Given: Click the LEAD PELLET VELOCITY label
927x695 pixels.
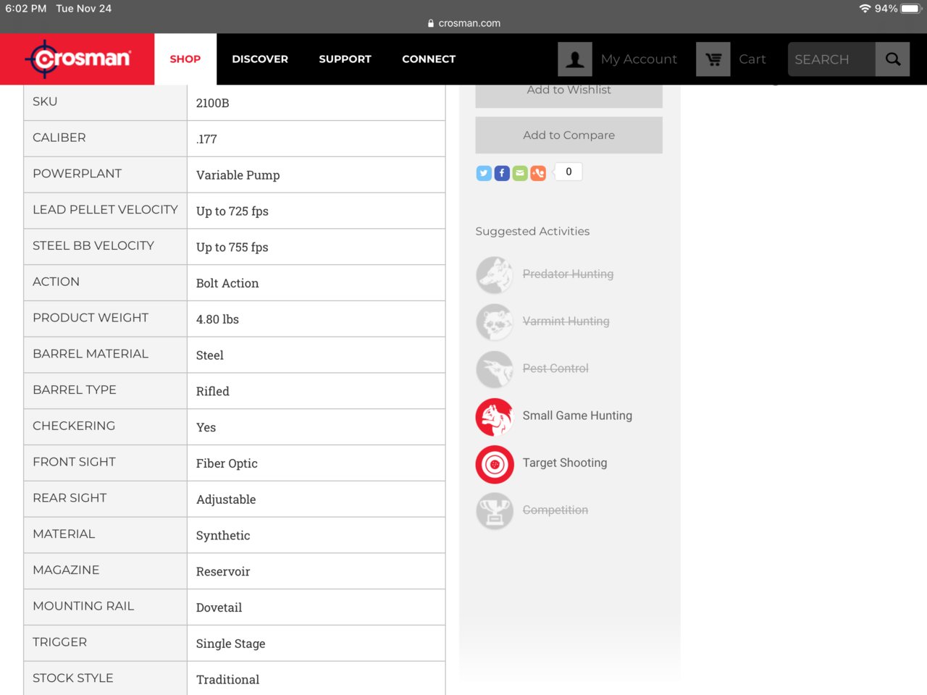Looking at the screenshot, I should [x=105, y=209].
